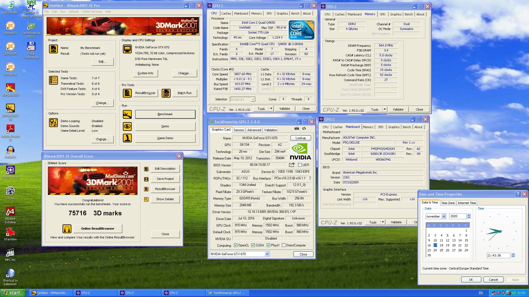This screenshot has width=529, height=297.
Task: Launch the 3DMark06 desktop shortcut
Action: pyautogui.click(x=10, y=69)
